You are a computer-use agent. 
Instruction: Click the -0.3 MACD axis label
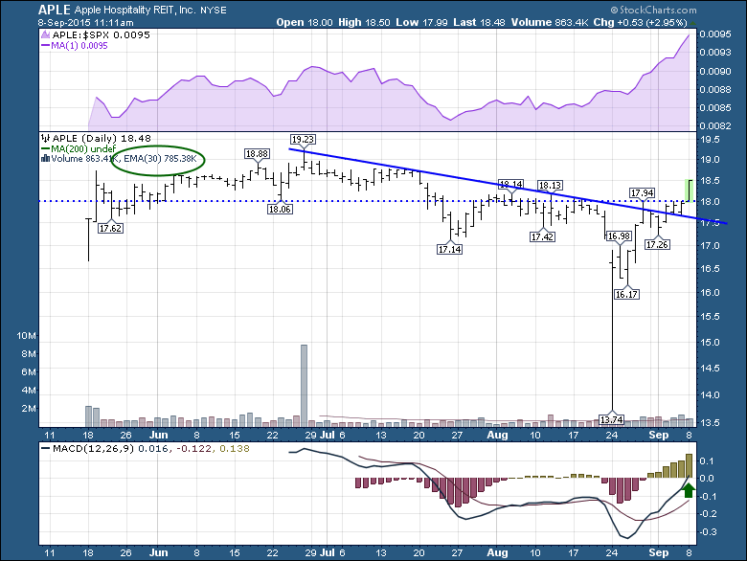point(708,532)
